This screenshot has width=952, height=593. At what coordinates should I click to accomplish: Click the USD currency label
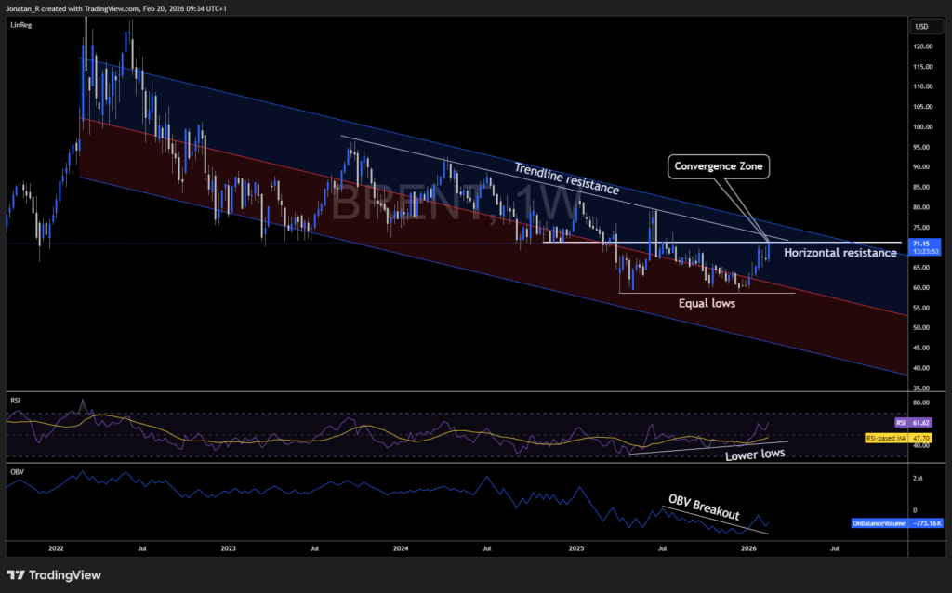(x=922, y=25)
